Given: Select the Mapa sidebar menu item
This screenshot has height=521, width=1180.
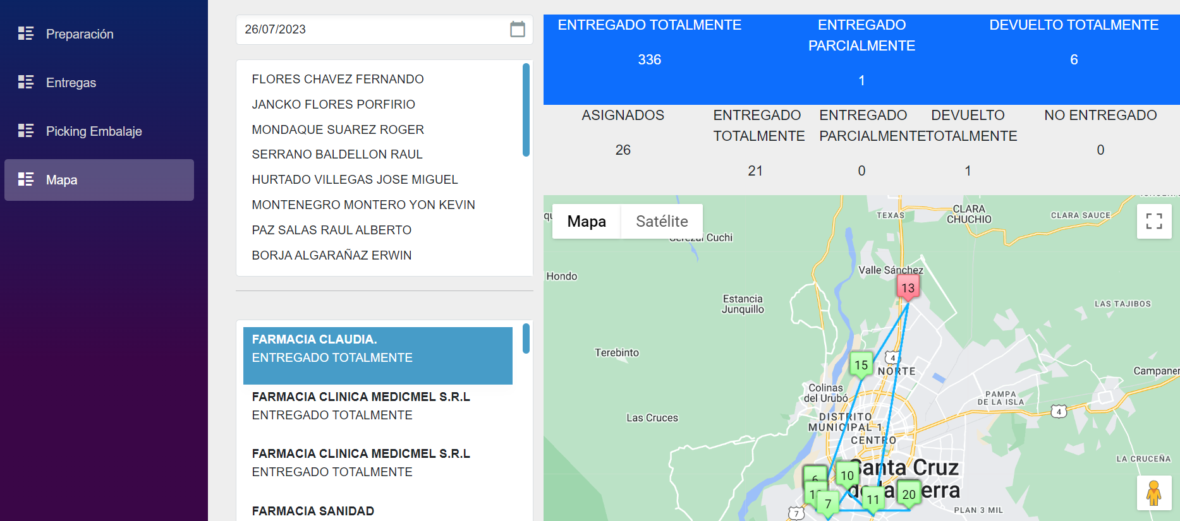Looking at the screenshot, I should (x=99, y=180).
